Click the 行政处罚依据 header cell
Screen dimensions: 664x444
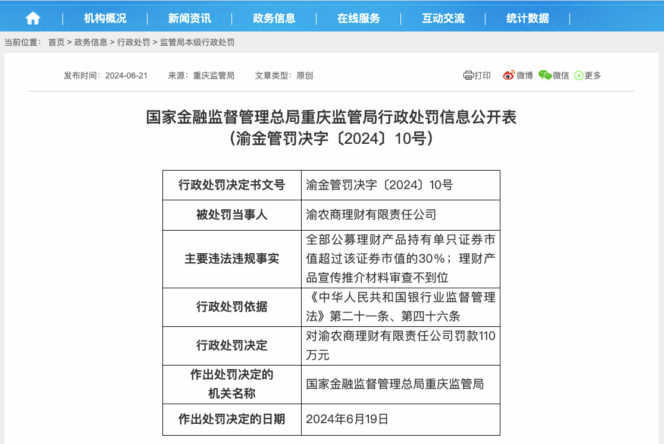pyautogui.click(x=231, y=307)
